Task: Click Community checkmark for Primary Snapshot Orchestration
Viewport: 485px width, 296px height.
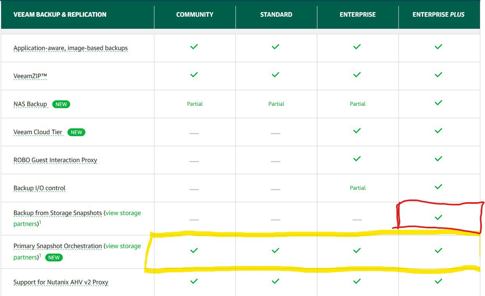Action: coord(194,250)
